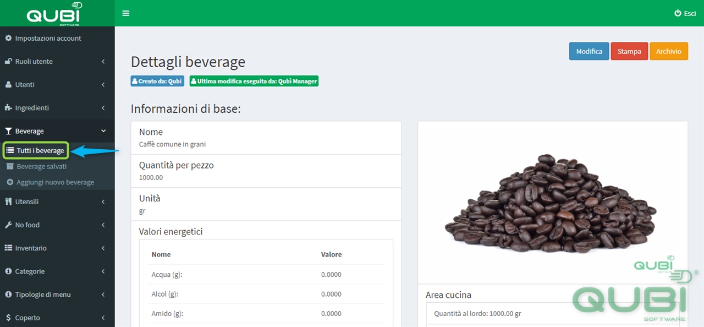Click the Alcol (g): row label
This screenshot has width=704, height=327.
click(165, 294)
